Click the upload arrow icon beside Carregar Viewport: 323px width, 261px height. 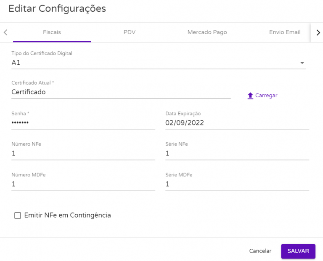click(x=250, y=96)
